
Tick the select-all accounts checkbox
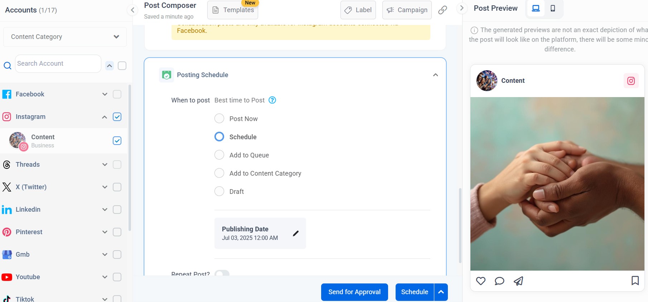122,66
